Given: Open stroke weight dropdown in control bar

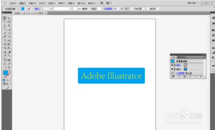Looking at the screenshot, I should click(x=50, y=9).
